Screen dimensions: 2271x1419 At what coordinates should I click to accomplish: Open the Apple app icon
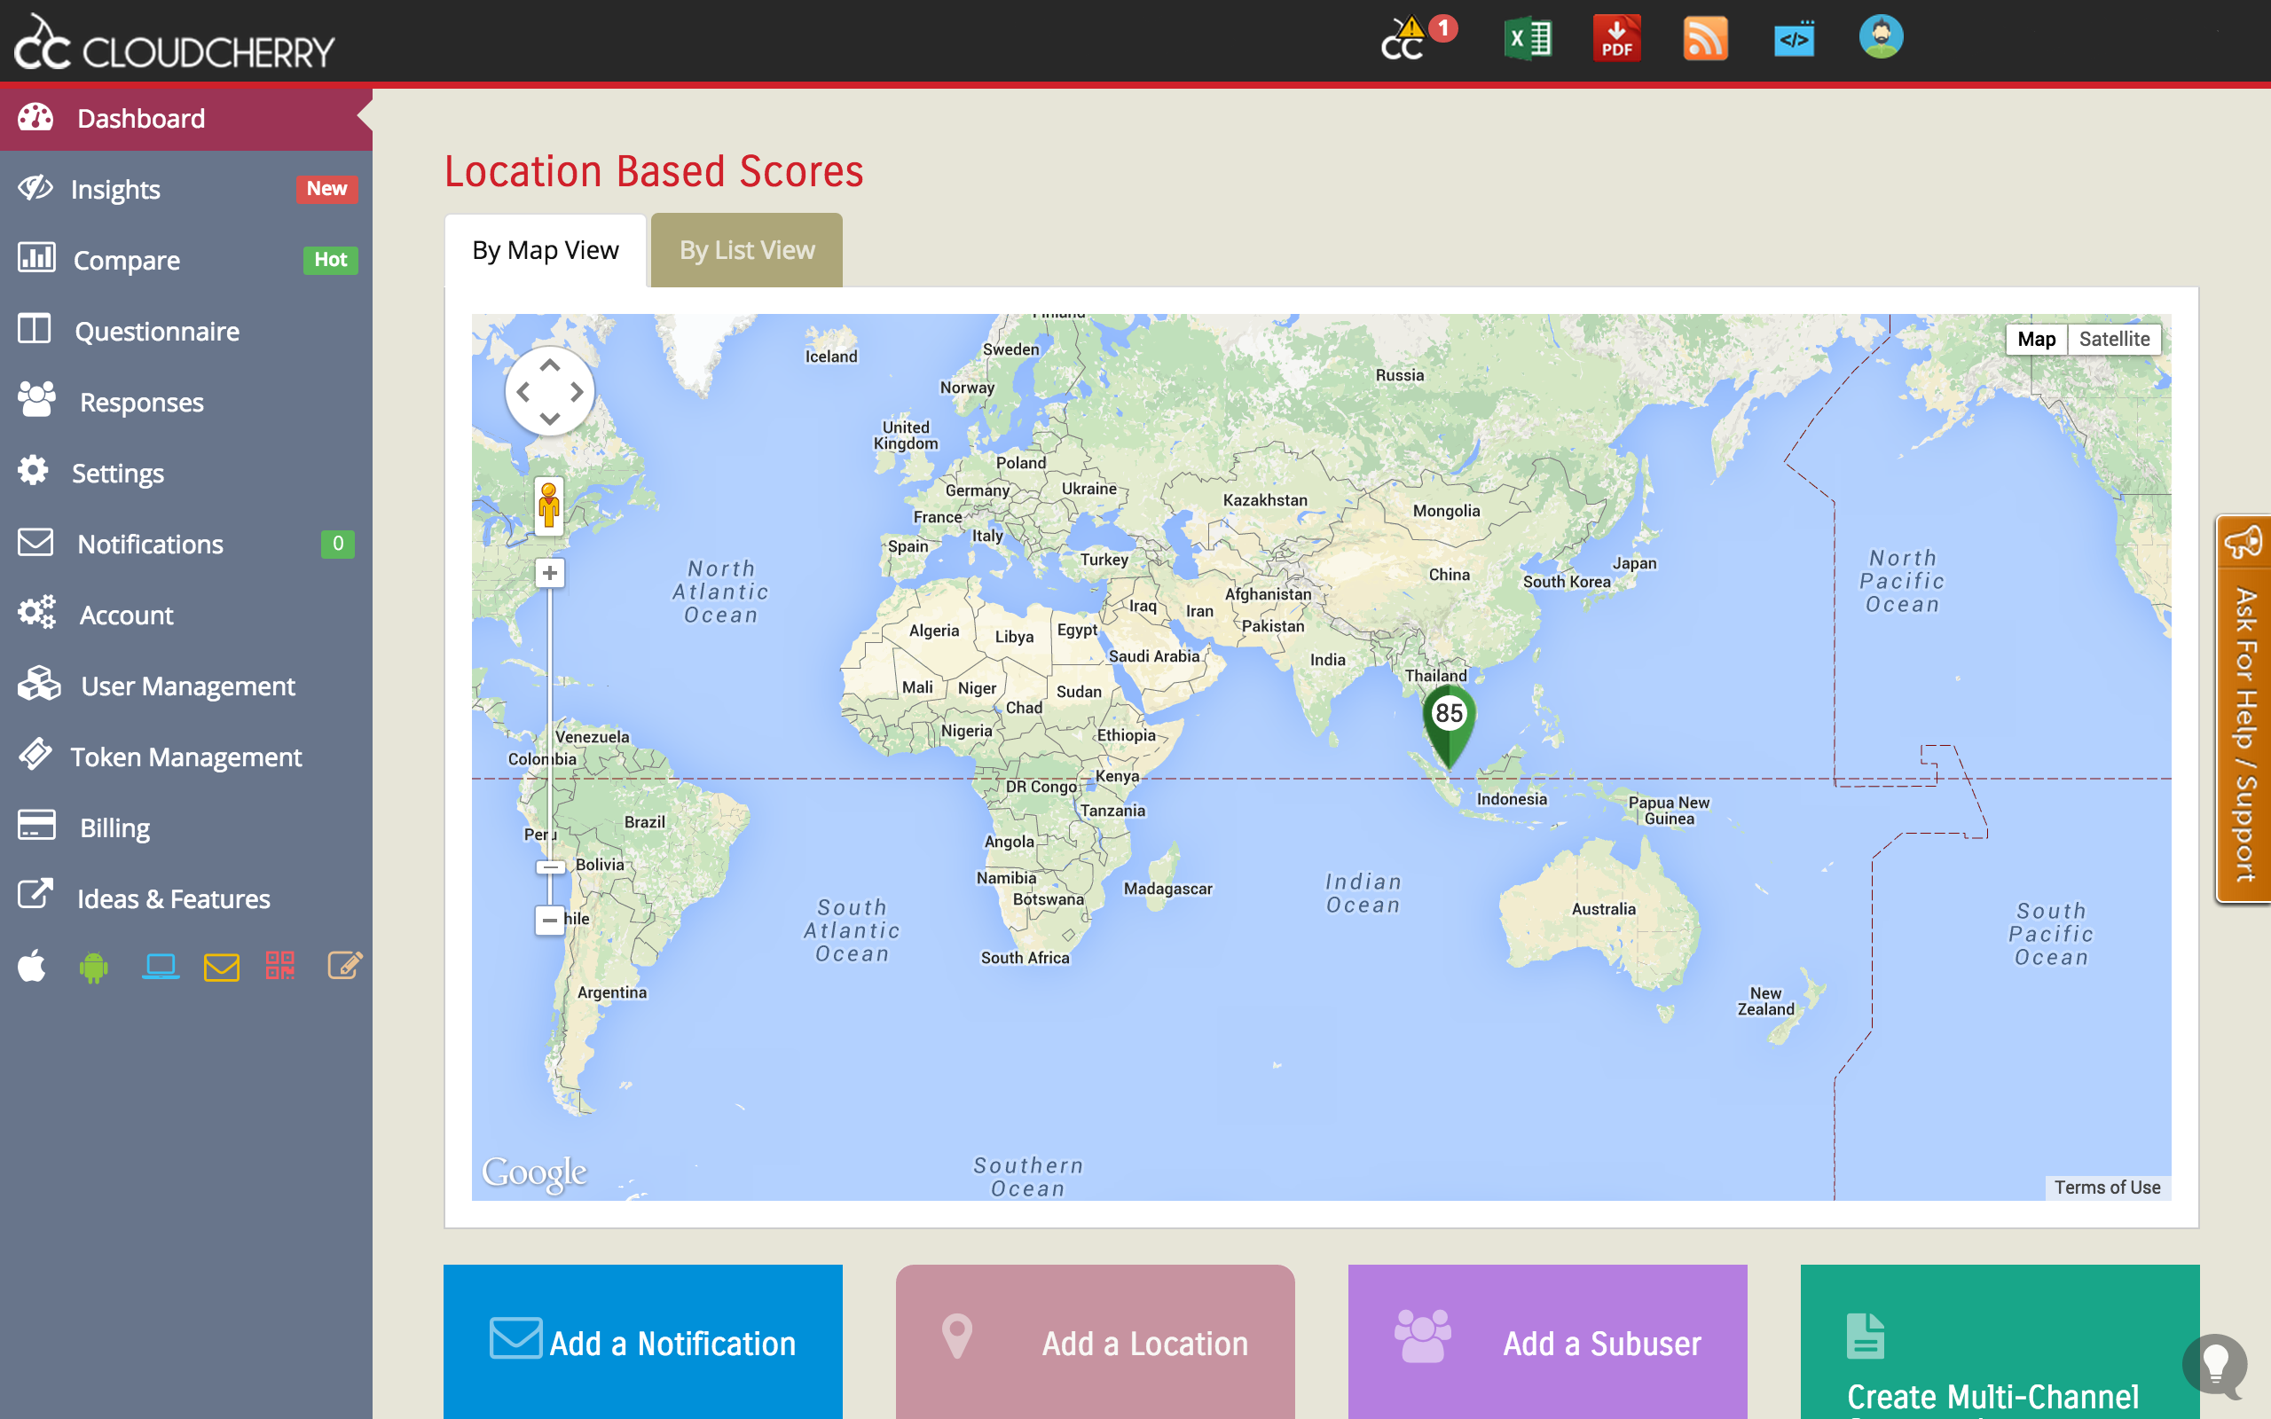32,966
